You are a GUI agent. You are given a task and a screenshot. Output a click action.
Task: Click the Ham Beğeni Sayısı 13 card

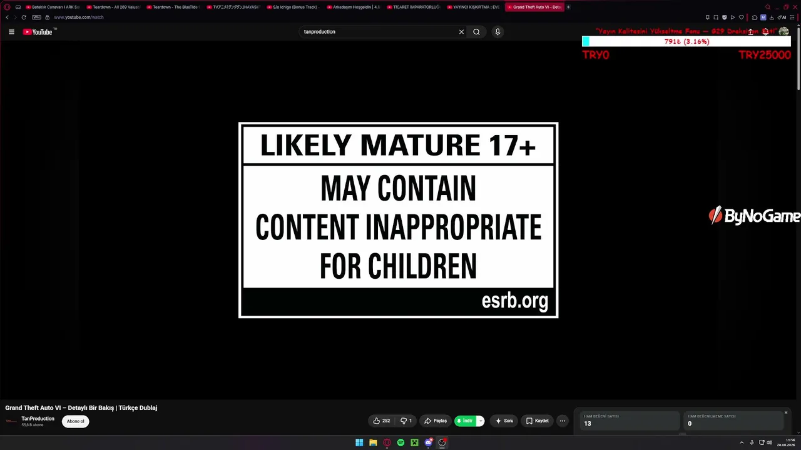pos(630,421)
